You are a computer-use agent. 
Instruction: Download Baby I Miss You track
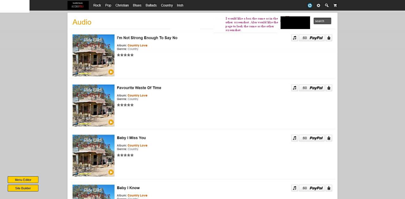329,138
